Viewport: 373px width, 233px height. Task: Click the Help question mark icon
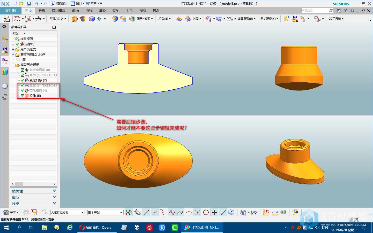pos(352,11)
